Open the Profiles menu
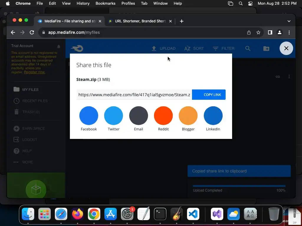 [x=128, y=4]
